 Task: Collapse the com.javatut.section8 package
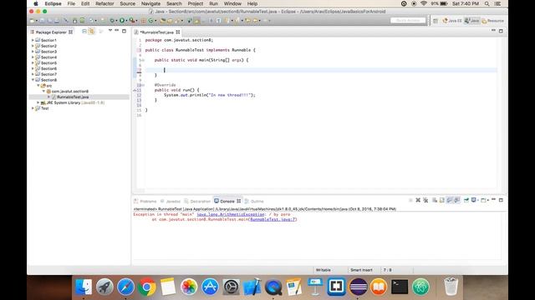point(43,91)
